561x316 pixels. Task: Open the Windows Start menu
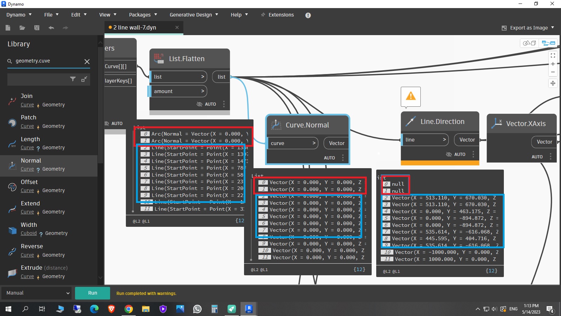pos(8,309)
